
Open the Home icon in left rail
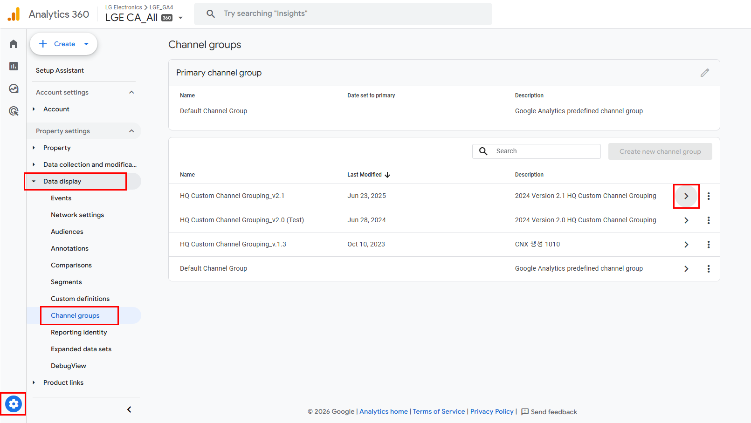click(x=14, y=44)
